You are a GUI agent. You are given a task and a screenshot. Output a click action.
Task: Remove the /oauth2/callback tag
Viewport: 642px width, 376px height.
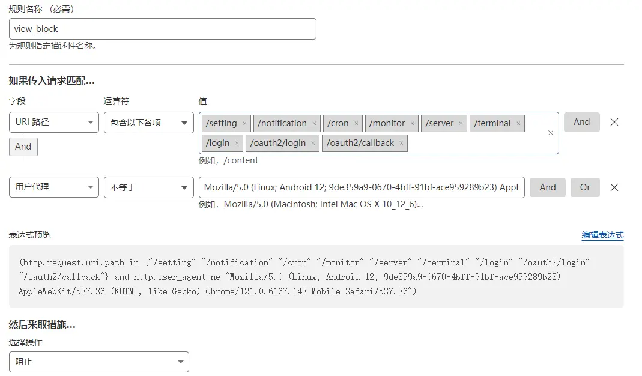tap(401, 143)
